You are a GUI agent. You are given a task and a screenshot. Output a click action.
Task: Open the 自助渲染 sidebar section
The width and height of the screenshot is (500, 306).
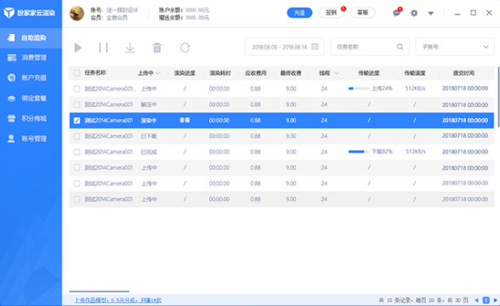click(x=31, y=38)
